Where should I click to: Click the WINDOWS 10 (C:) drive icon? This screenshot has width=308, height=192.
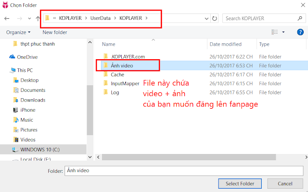point(15,150)
